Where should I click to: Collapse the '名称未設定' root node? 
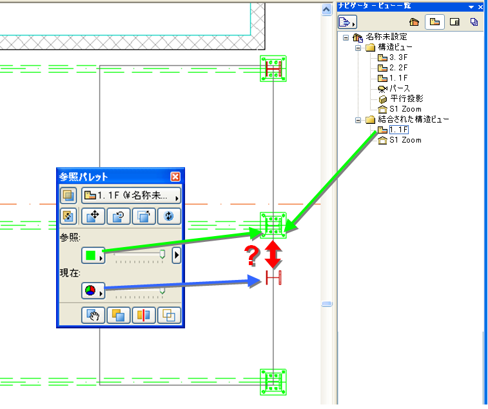pyautogui.click(x=346, y=37)
